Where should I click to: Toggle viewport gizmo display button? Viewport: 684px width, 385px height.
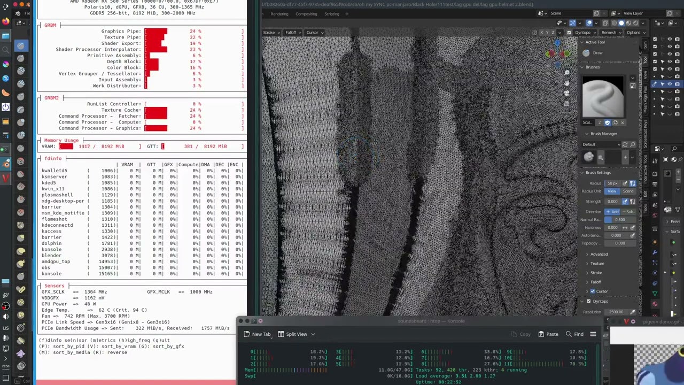[572, 23]
